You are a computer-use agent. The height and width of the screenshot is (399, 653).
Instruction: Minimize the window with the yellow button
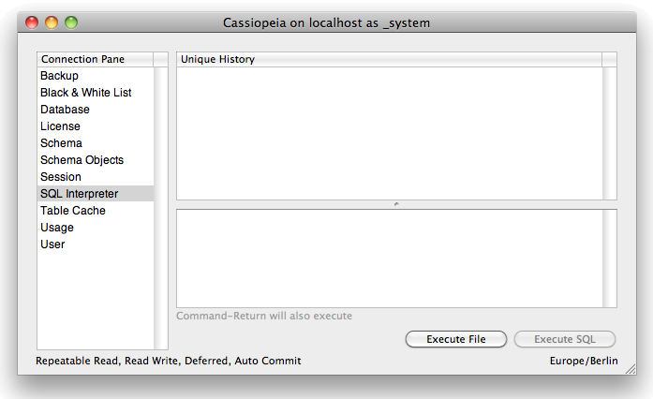pyautogui.click(x=52, y=22)
